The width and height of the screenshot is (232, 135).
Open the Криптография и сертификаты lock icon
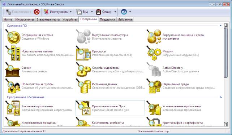click(154, 122)
